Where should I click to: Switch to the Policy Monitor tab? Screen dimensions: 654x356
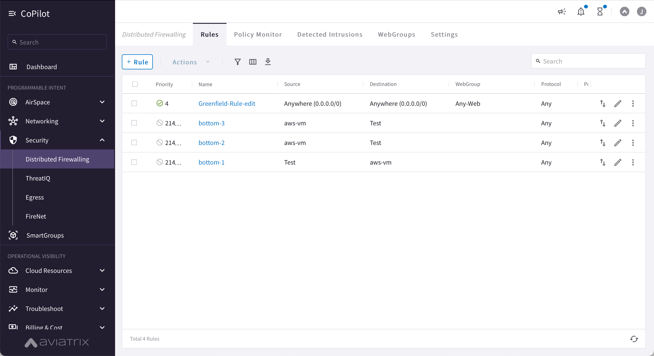pyautogui.click(x=258, y=34)
